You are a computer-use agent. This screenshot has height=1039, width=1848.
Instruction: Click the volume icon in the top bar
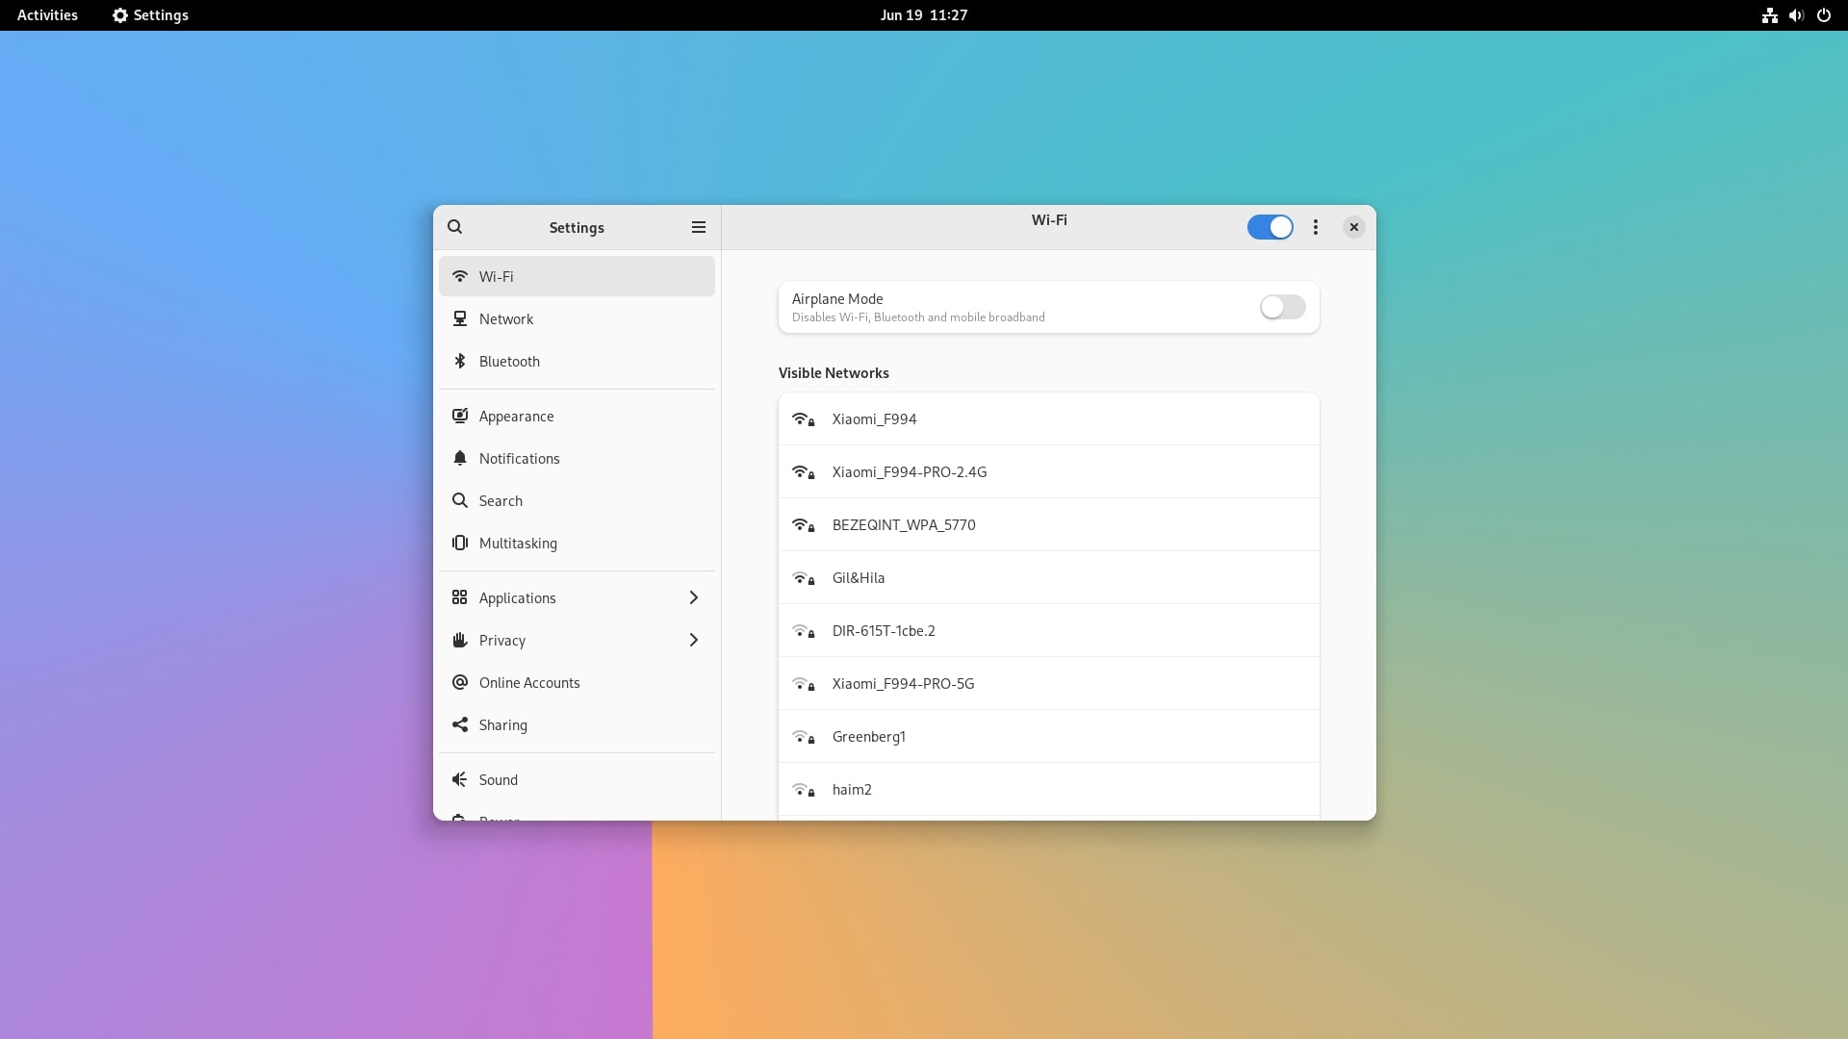coord(1795,15)
